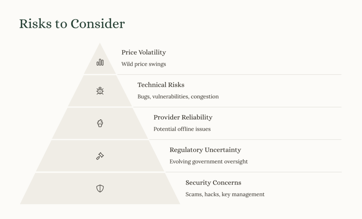Image resolution: width=362 pixels, height=219 pixels.
Task: Click the Wild price swings text
Action: (x=144, y=64)
